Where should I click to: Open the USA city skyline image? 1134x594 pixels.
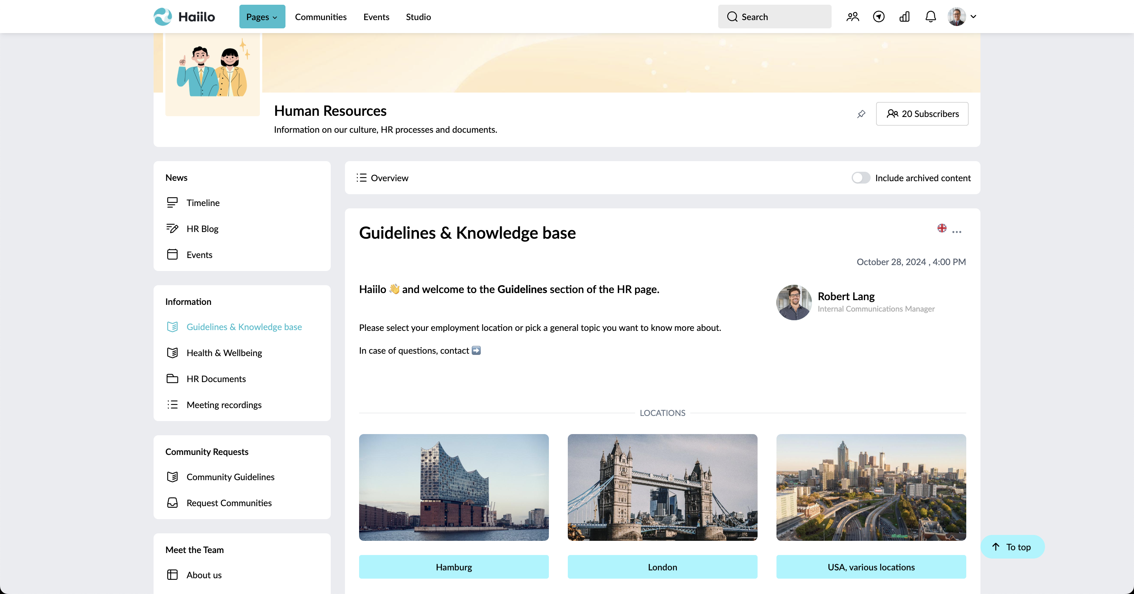871,487
